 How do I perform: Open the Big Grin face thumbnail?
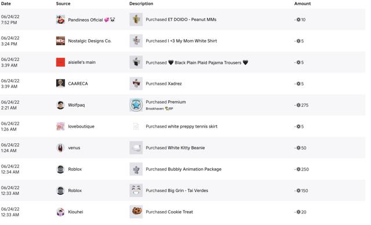[x=136, y=190]
